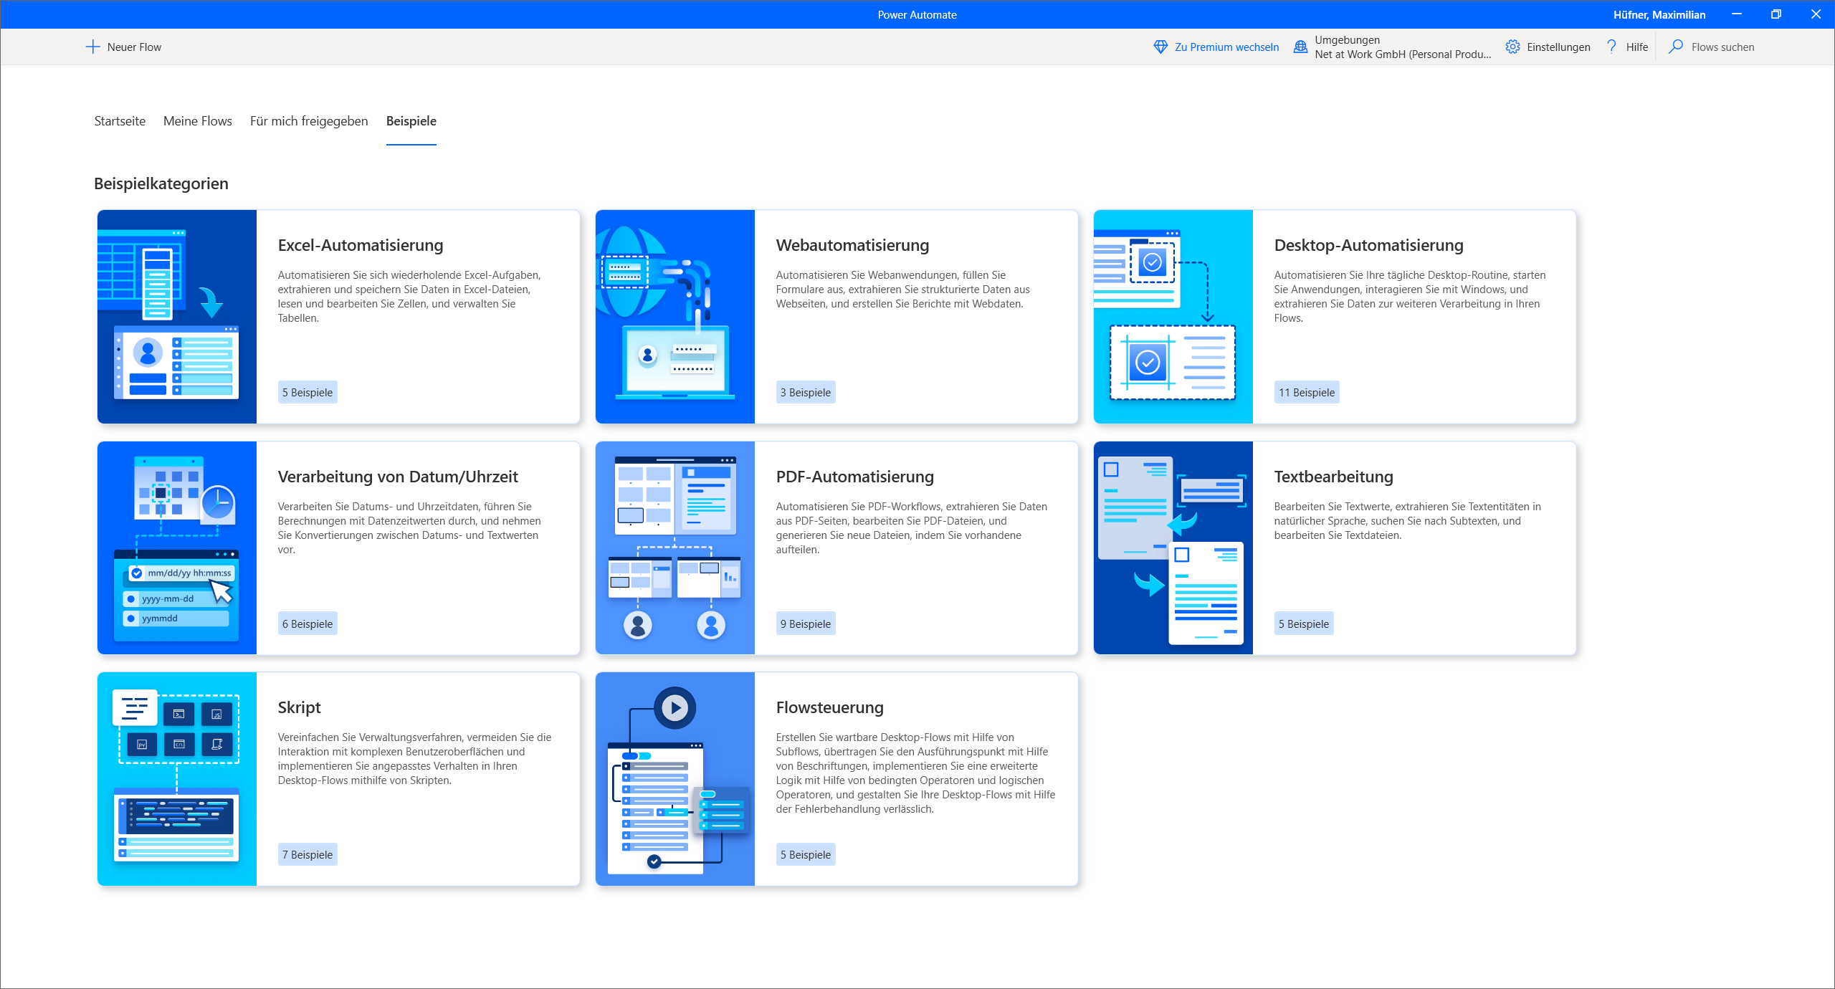Open the Textbearbeitung illustration

coord(1173,548)
